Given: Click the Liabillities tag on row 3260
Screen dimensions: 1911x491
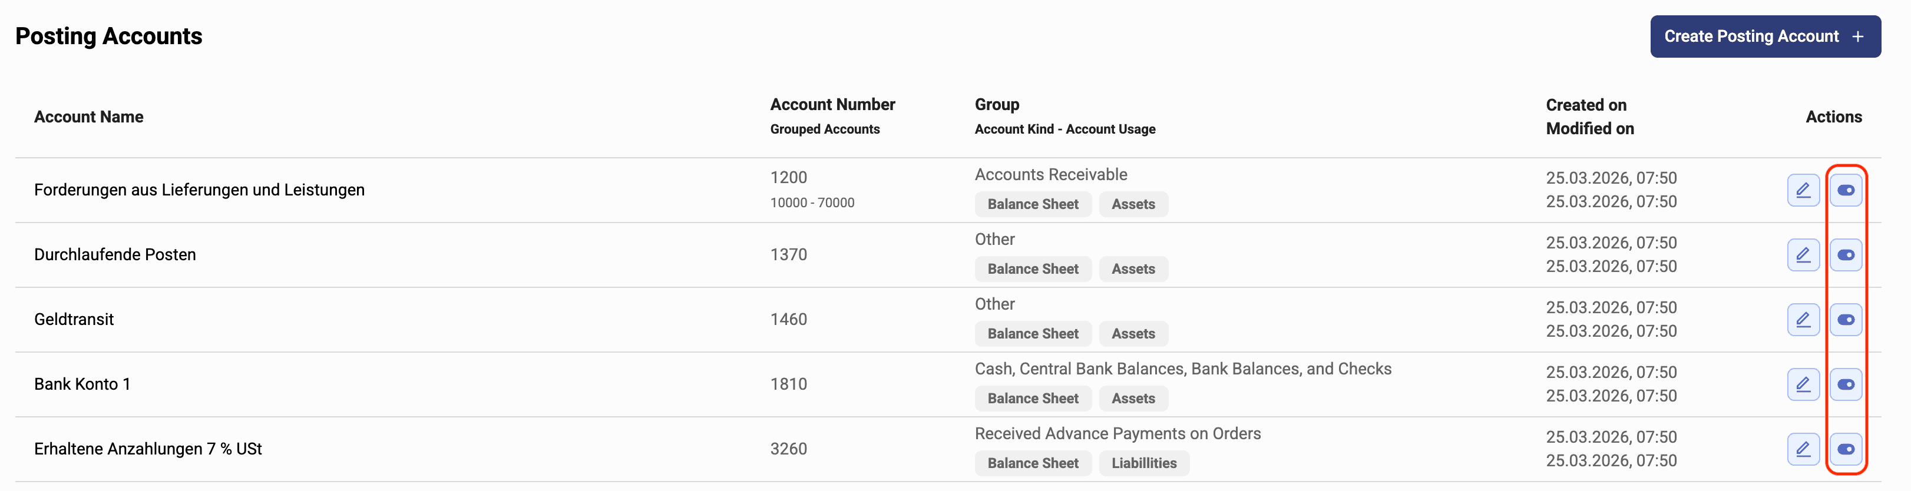Looking at the screenshot, I should coord(1143,463).
